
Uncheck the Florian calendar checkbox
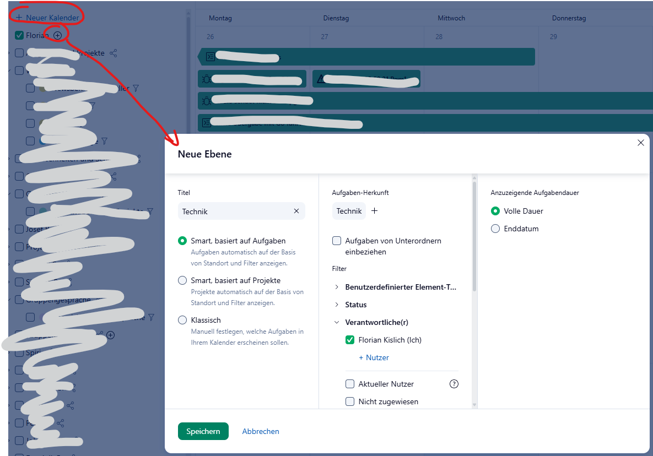point(19,35)
